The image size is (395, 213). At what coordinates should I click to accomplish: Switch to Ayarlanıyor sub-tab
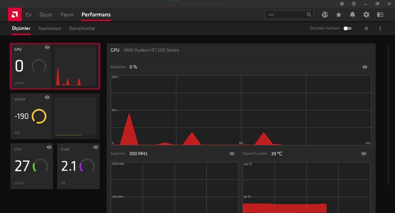coord(50,29)
